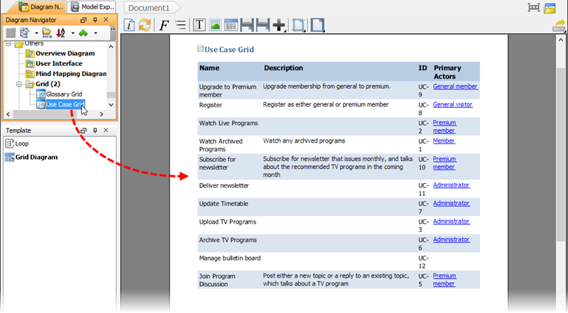Click page break icon beside plus icon
The image size is (568, 313).
click(x=263, y=25)
